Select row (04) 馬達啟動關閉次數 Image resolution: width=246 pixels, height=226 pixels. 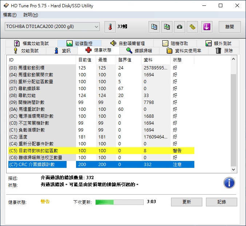coord(102,75)
